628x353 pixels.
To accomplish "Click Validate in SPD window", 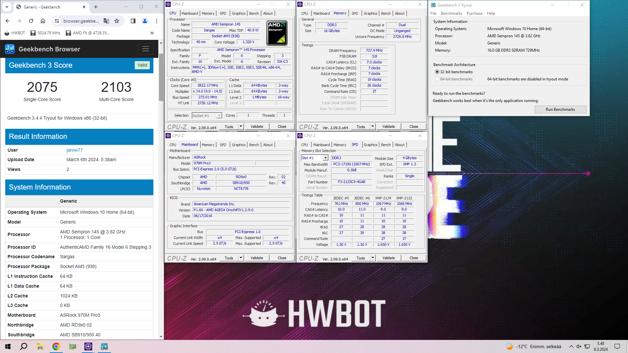I will coord(389,258).
